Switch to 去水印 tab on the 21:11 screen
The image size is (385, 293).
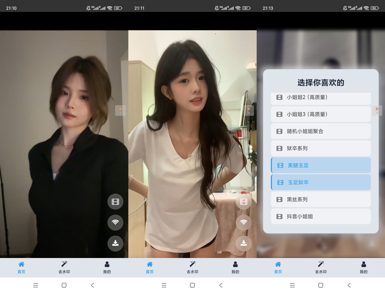point(192,267)
